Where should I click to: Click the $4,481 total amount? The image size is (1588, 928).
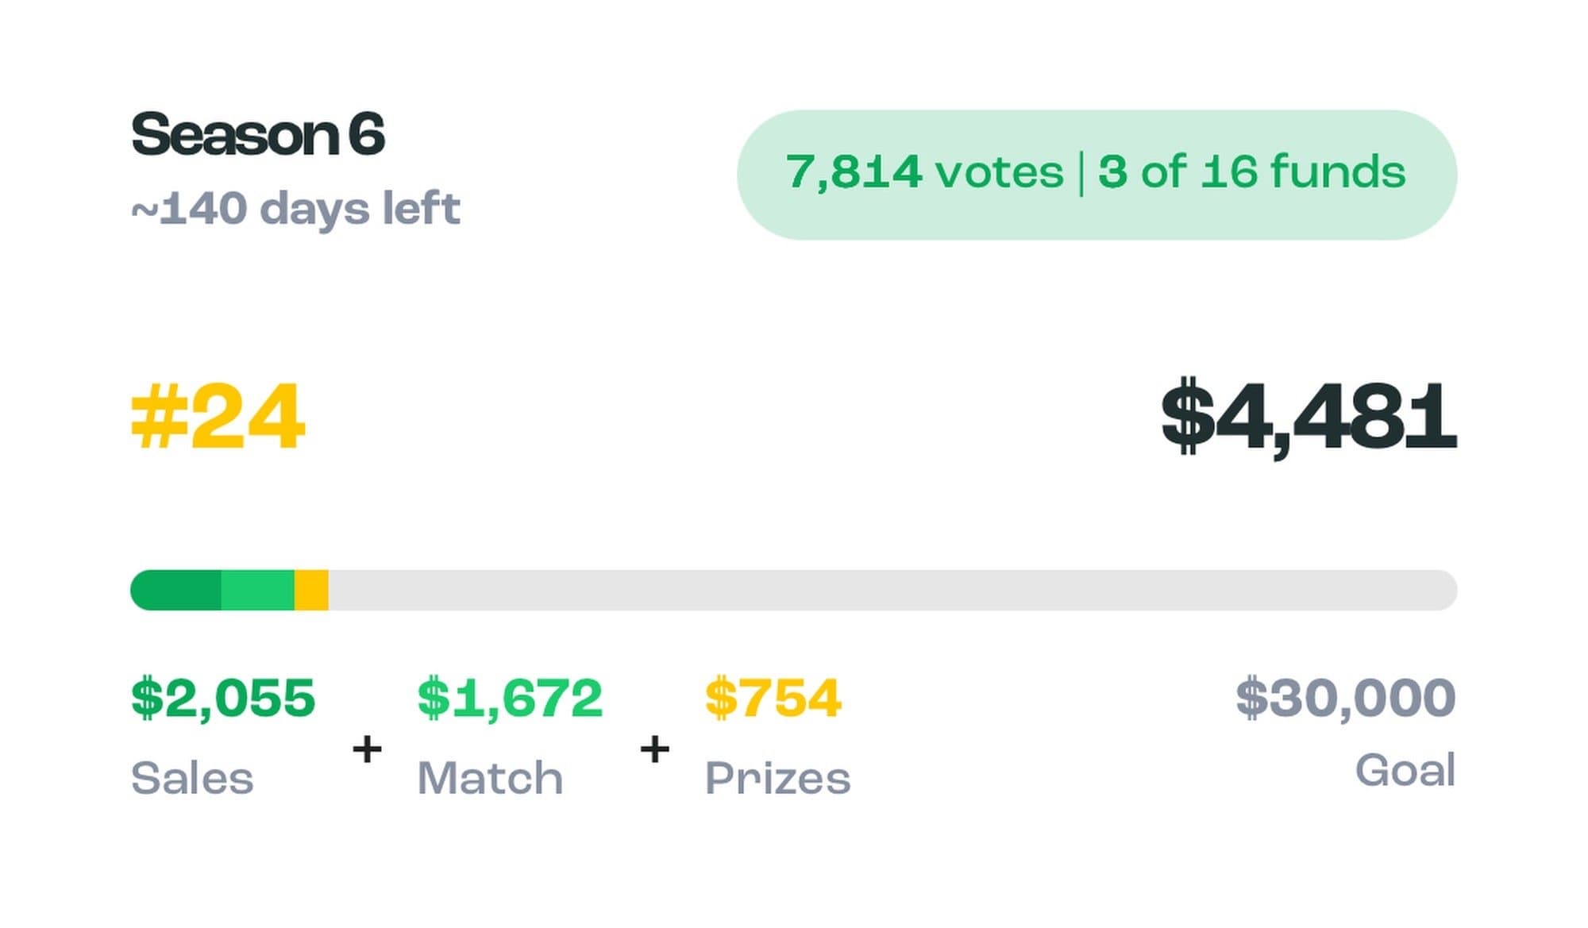pos(1309,417)
